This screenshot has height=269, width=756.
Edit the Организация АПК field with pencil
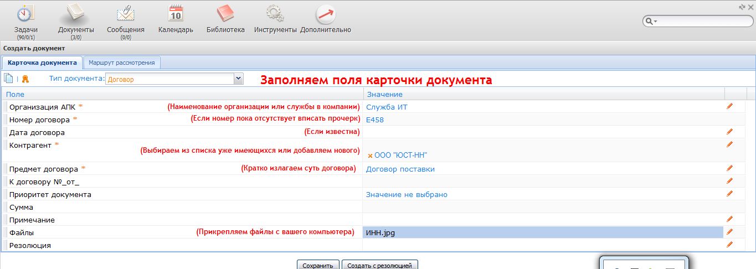(729, 106)
